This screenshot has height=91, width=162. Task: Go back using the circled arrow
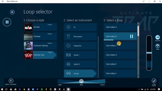click(12, 12)
